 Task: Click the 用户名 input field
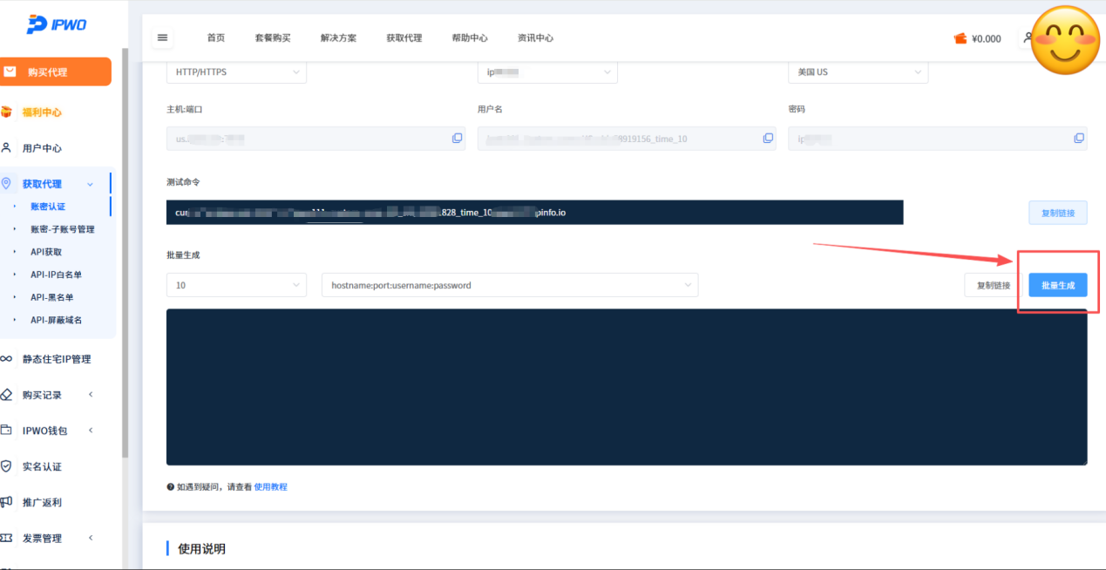coord(627,139)
